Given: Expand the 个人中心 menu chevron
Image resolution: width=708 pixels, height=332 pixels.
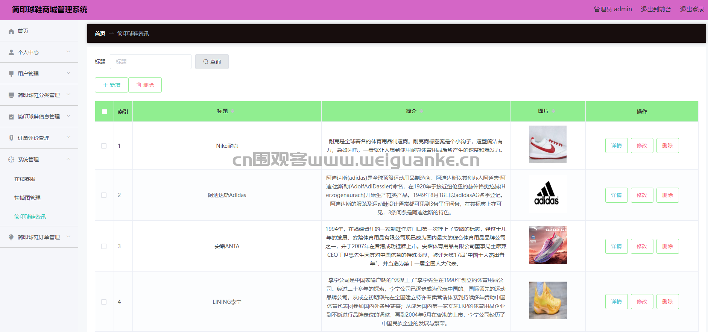Looking at the screenshot, I should pos(68,52).
